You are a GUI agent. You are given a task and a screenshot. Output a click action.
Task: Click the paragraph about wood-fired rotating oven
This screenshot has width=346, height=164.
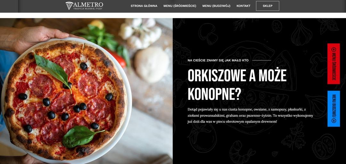pyautogui.click(x=250, y=115)
